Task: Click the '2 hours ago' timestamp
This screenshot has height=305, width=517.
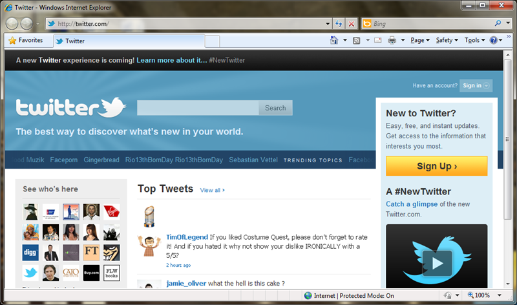Action: [x=178, y=265]
